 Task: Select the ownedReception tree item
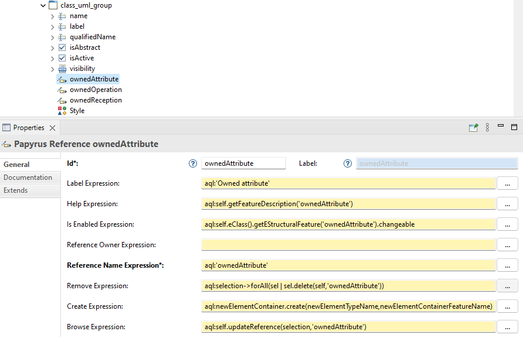tap(96, 100)
